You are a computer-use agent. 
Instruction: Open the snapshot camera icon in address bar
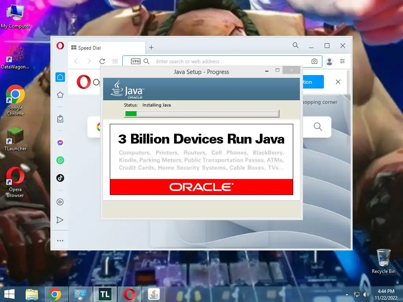(314, 61)
